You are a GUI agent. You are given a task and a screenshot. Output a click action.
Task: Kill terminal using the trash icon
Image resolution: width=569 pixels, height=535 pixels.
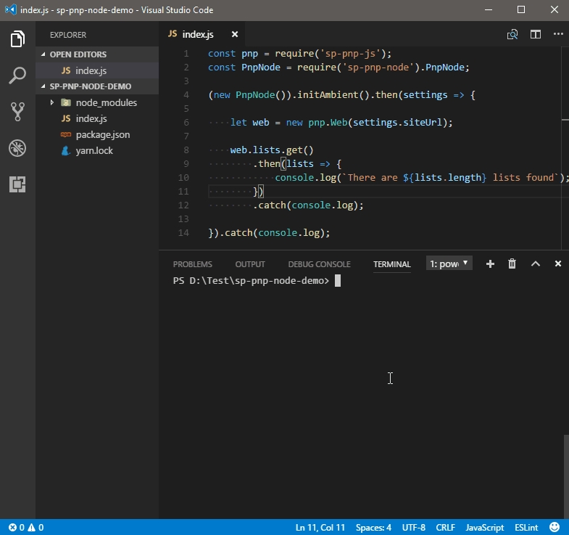[512, 264]
